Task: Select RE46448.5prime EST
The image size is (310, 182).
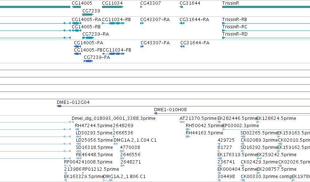Action: (94, 154)
